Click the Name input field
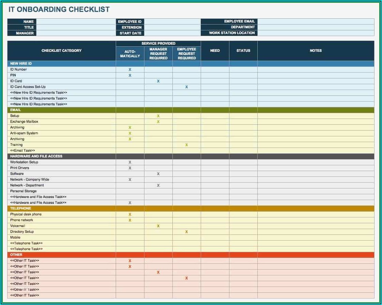Image resolution: width=382 pixels, height=305 pixels. coord(76,21)
